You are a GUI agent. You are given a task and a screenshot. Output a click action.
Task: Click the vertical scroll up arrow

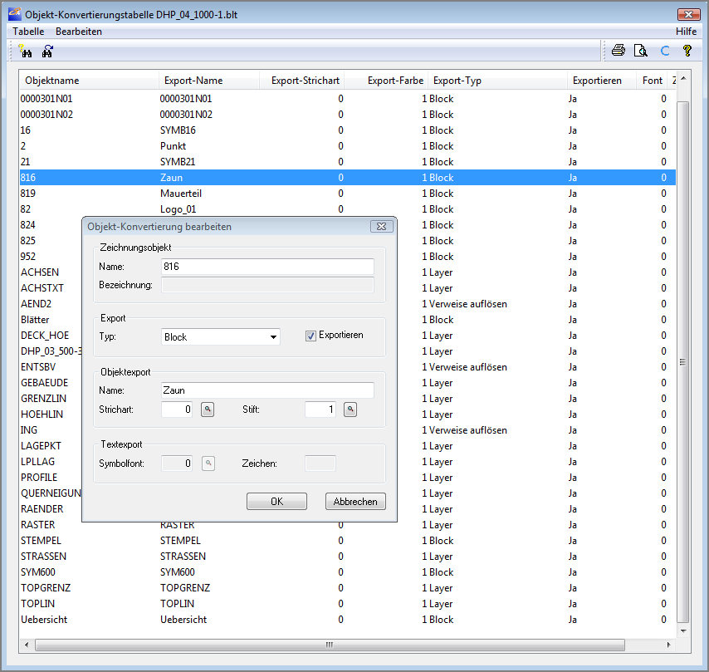click(x=683, y=79)
